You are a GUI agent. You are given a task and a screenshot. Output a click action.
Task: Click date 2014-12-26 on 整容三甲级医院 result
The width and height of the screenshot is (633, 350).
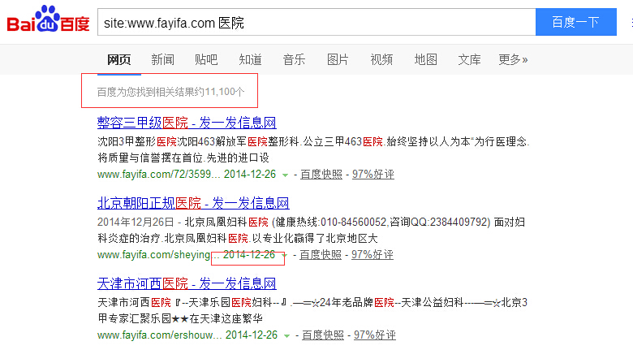pos(250,175)
